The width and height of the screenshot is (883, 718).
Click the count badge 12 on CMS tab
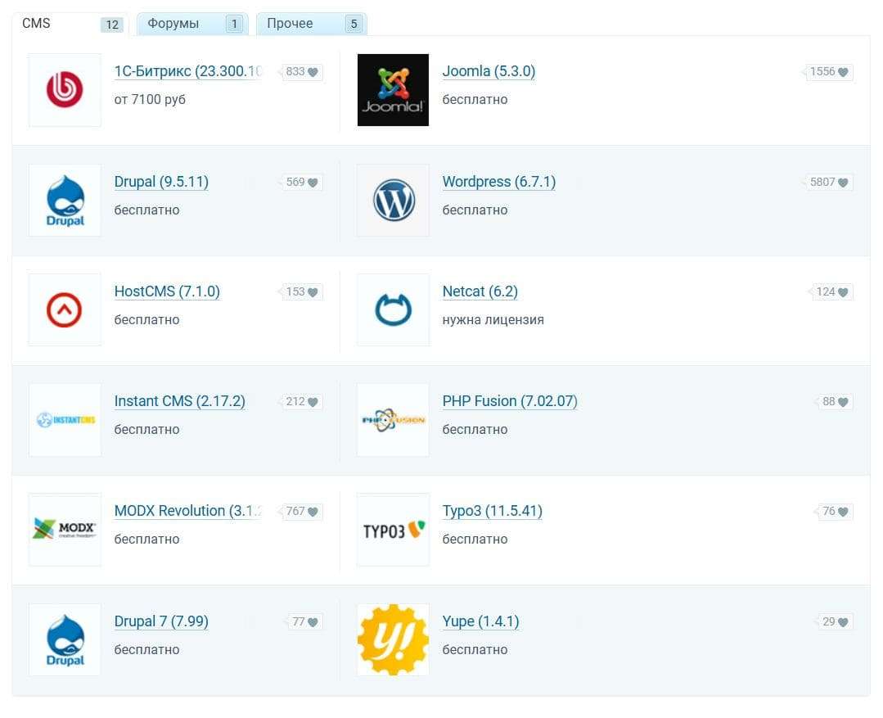click(x=112, y=25)
